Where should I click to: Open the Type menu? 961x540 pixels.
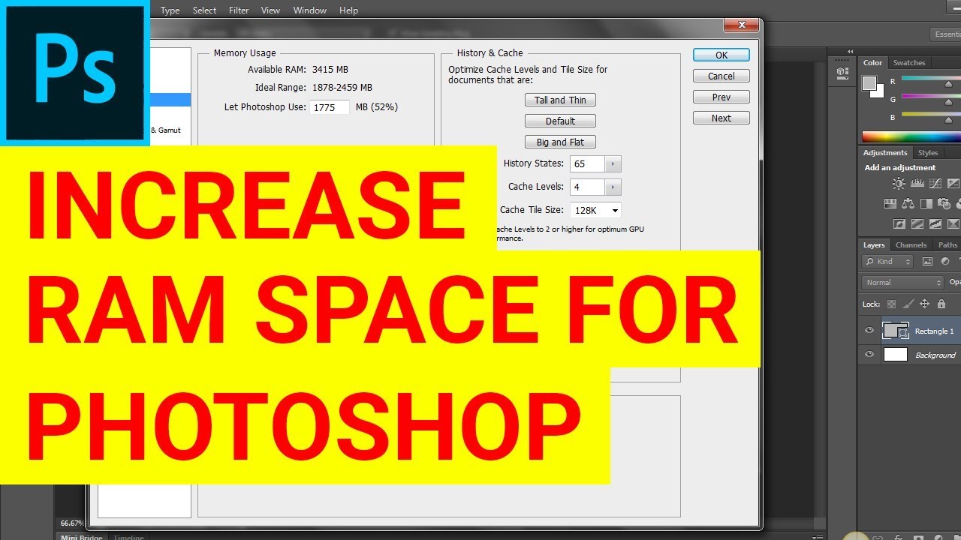tap(170, 10)
